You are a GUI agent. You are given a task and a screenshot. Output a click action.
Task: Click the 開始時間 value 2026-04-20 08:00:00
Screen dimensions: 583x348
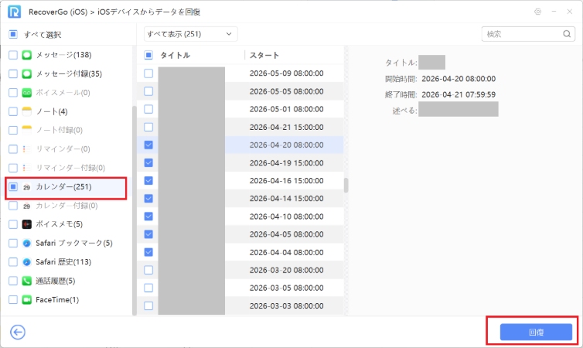(x=459, y=79)
